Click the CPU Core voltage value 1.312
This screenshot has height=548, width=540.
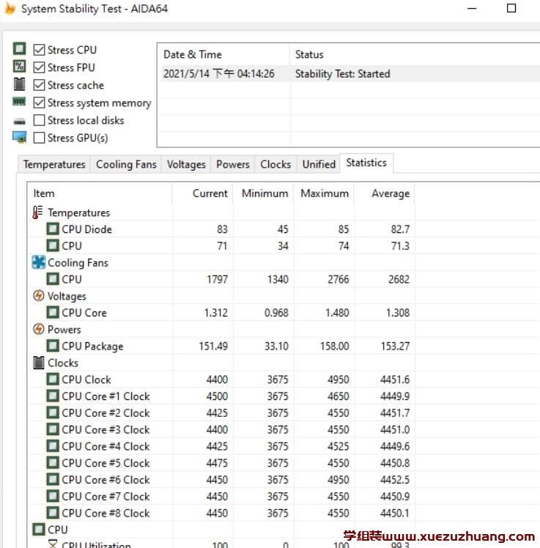pos(216,312)
